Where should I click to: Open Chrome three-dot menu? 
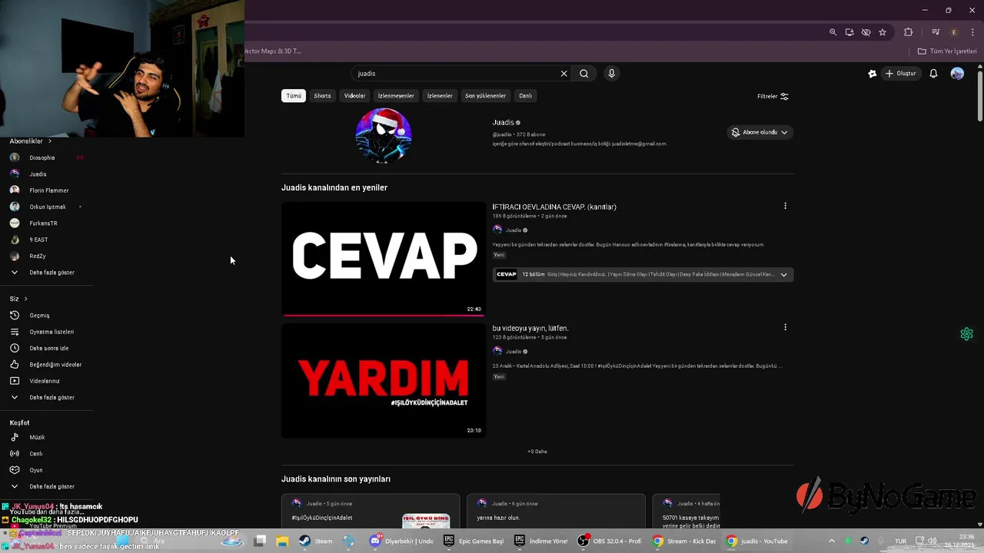(972, 32)
